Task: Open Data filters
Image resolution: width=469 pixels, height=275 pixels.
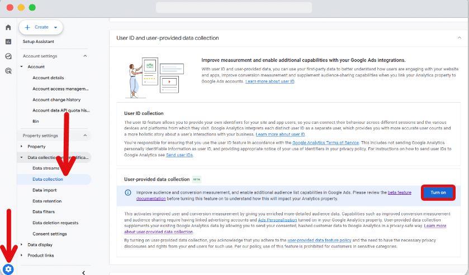Action: [44, 212]
